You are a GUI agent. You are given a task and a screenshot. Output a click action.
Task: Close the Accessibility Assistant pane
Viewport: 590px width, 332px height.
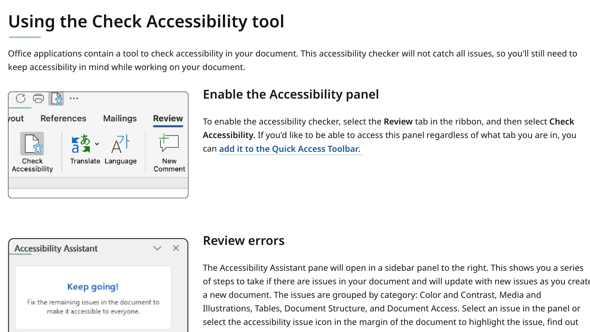point(176,248)
